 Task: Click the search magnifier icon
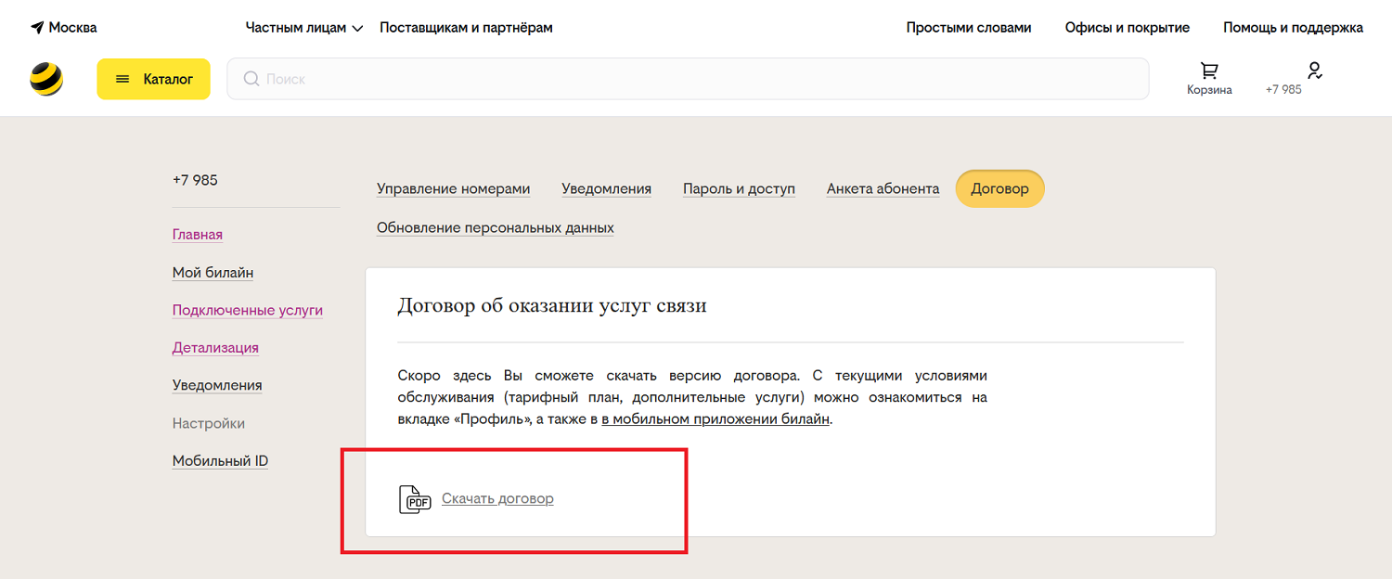(251, 79)
